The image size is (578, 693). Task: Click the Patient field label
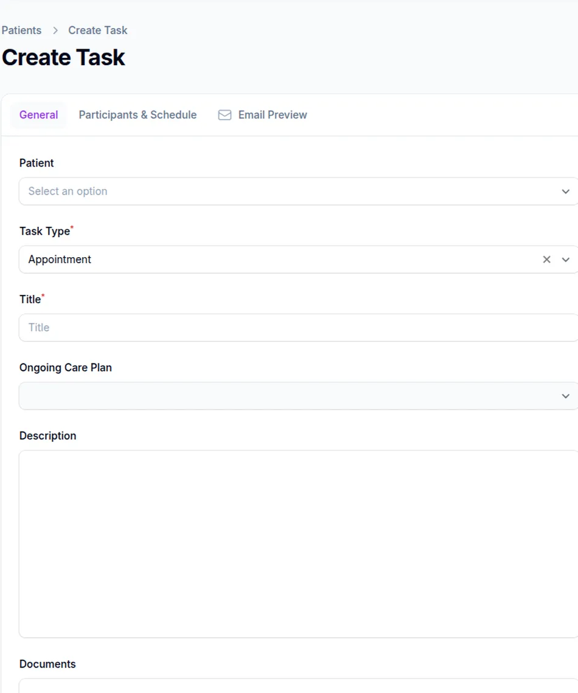(37, 163)
